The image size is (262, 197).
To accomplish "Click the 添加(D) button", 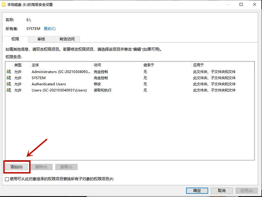I will 16,167.
